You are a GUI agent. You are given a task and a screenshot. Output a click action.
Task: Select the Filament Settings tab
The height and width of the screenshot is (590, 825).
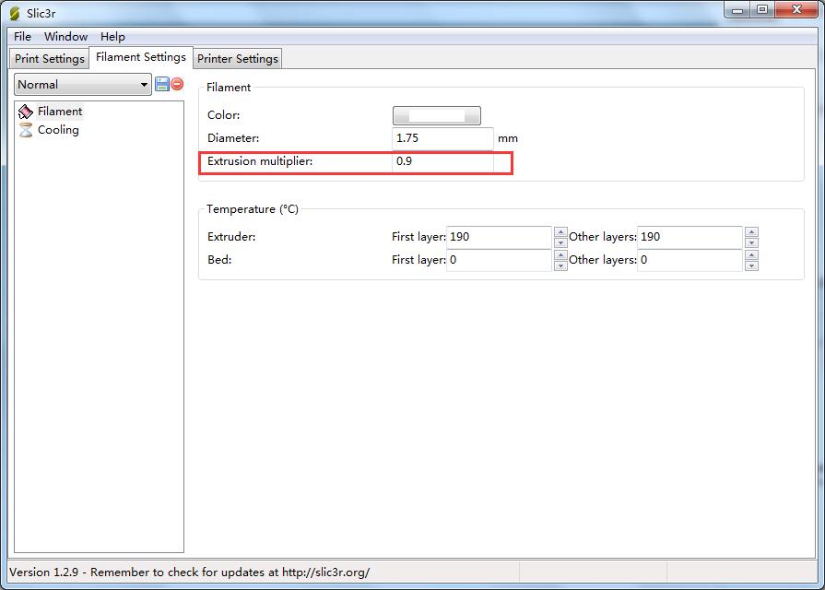(x=141, y=57)
